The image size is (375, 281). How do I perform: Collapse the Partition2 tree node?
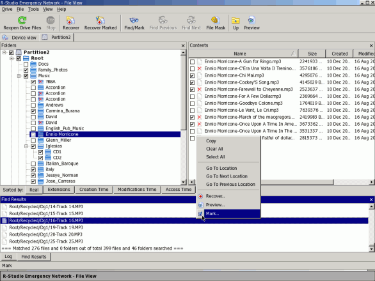coord(4,52)
